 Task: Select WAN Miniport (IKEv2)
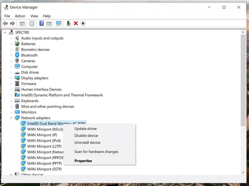45,129
